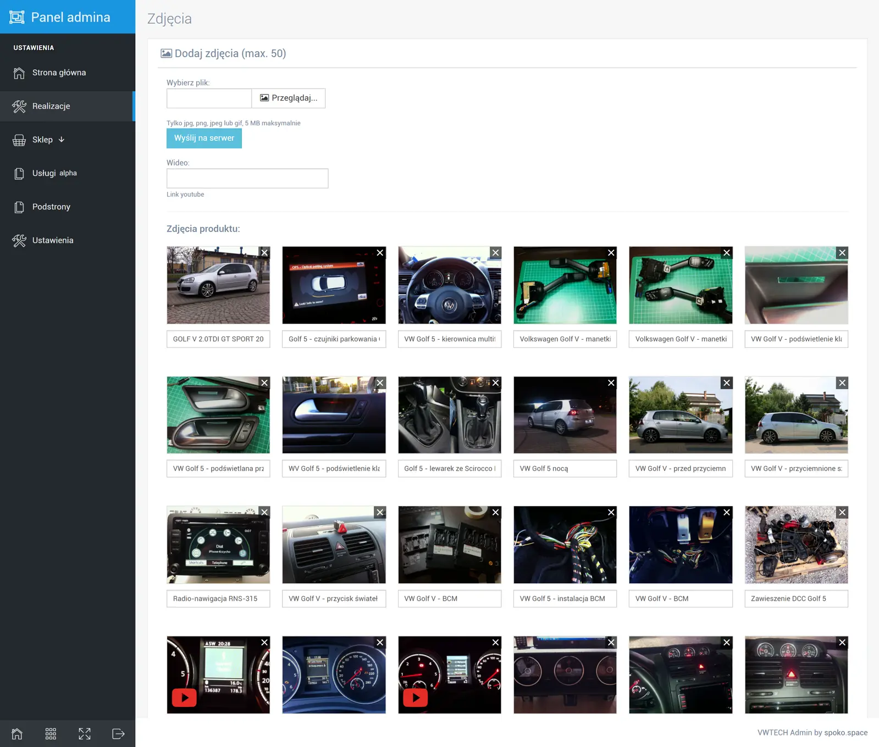Delete the VW Golf 5 nocą photo

pyautogui.click(x=611, y=383)
